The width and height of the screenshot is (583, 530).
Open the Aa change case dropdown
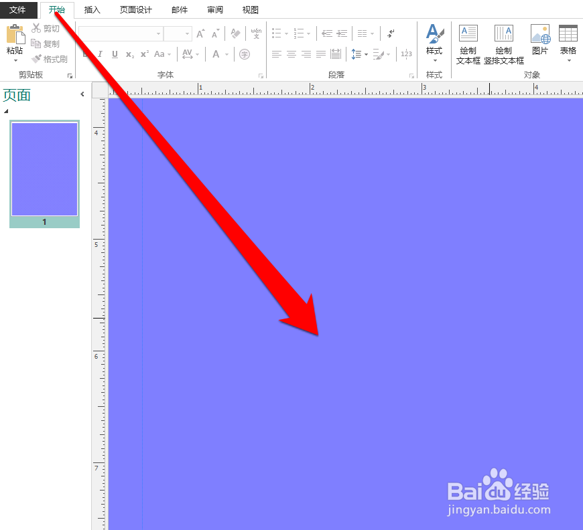point(162,54)
